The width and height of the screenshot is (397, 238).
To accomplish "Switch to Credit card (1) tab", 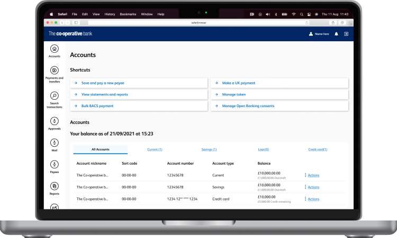I will click(x=318, y=149).
